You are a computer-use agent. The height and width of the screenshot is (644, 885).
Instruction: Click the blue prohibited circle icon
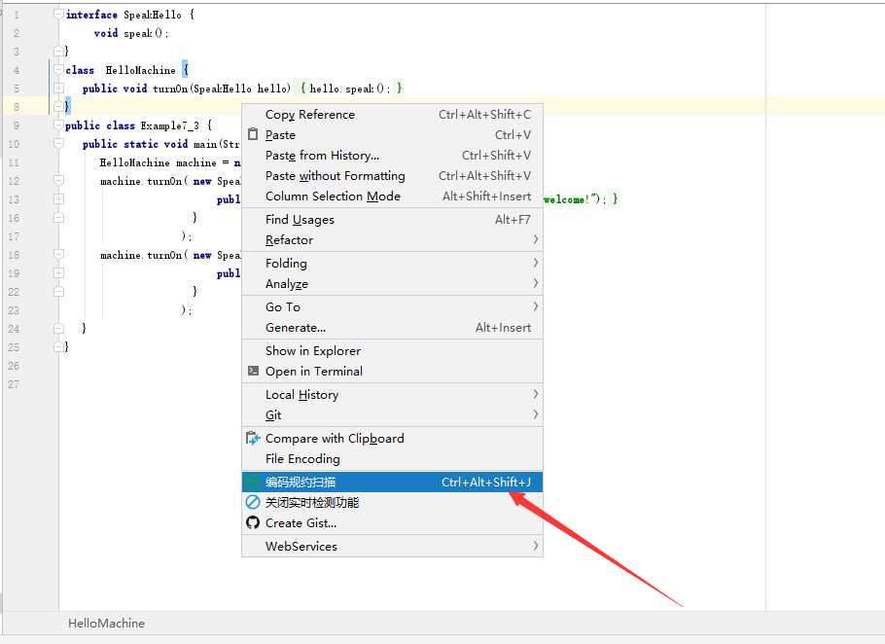pos(253,502)
